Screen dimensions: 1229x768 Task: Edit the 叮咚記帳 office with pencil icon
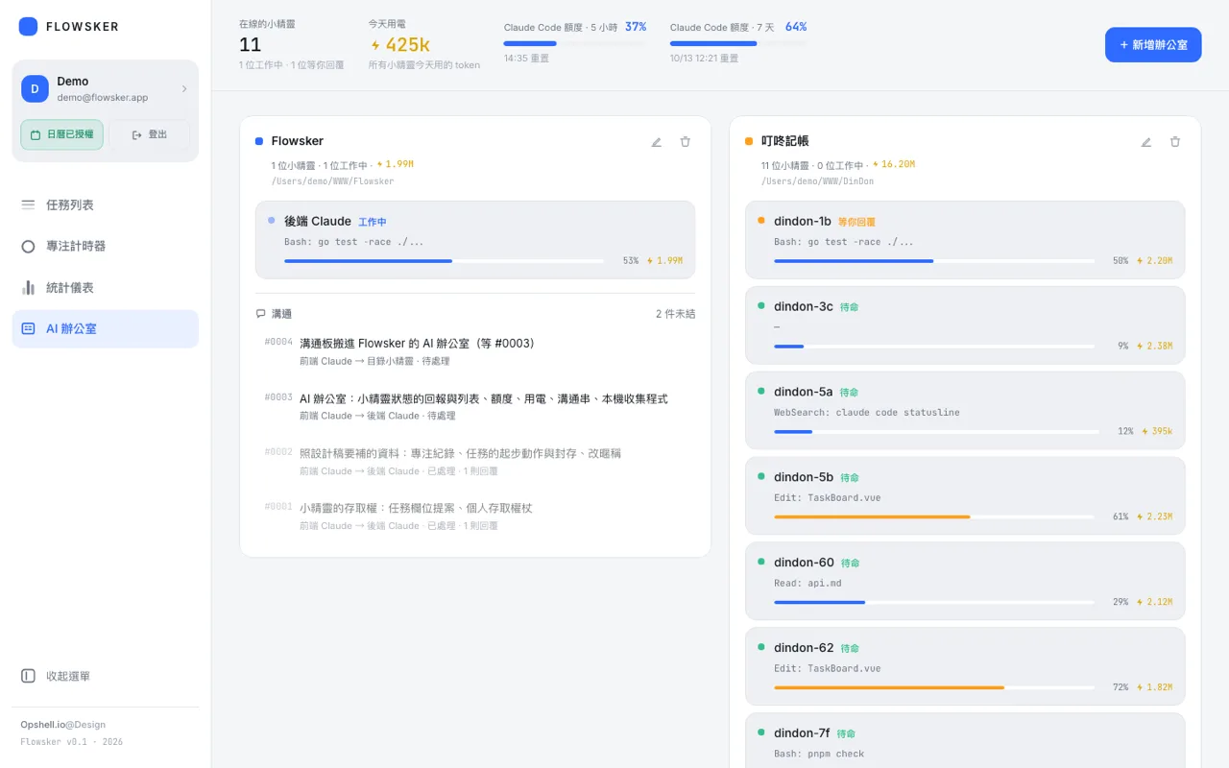(x=1146, y=142)
